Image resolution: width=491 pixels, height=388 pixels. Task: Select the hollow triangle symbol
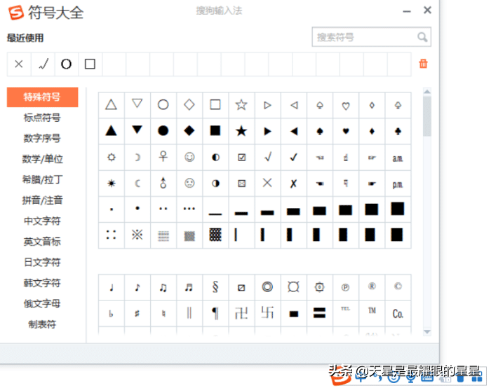111,105
